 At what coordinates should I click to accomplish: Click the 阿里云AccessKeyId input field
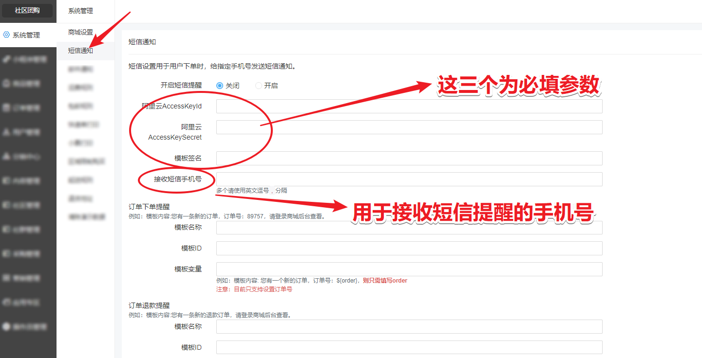point(409,107)
